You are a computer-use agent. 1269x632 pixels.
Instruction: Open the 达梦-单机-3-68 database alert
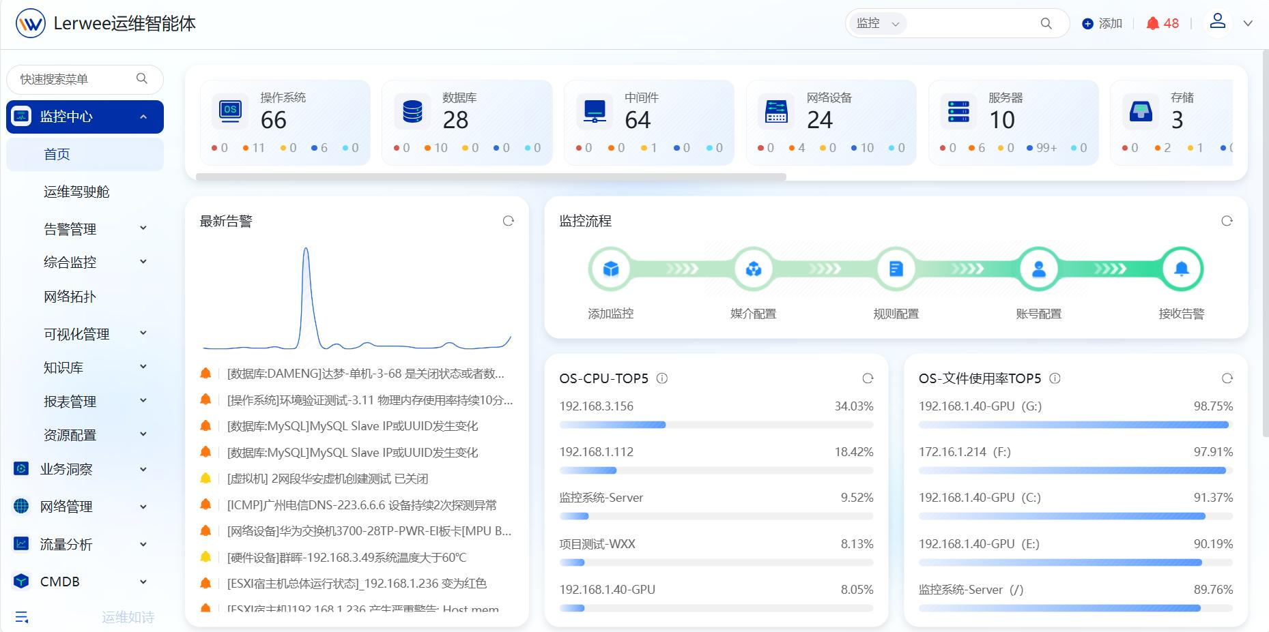tap(366, 374)
